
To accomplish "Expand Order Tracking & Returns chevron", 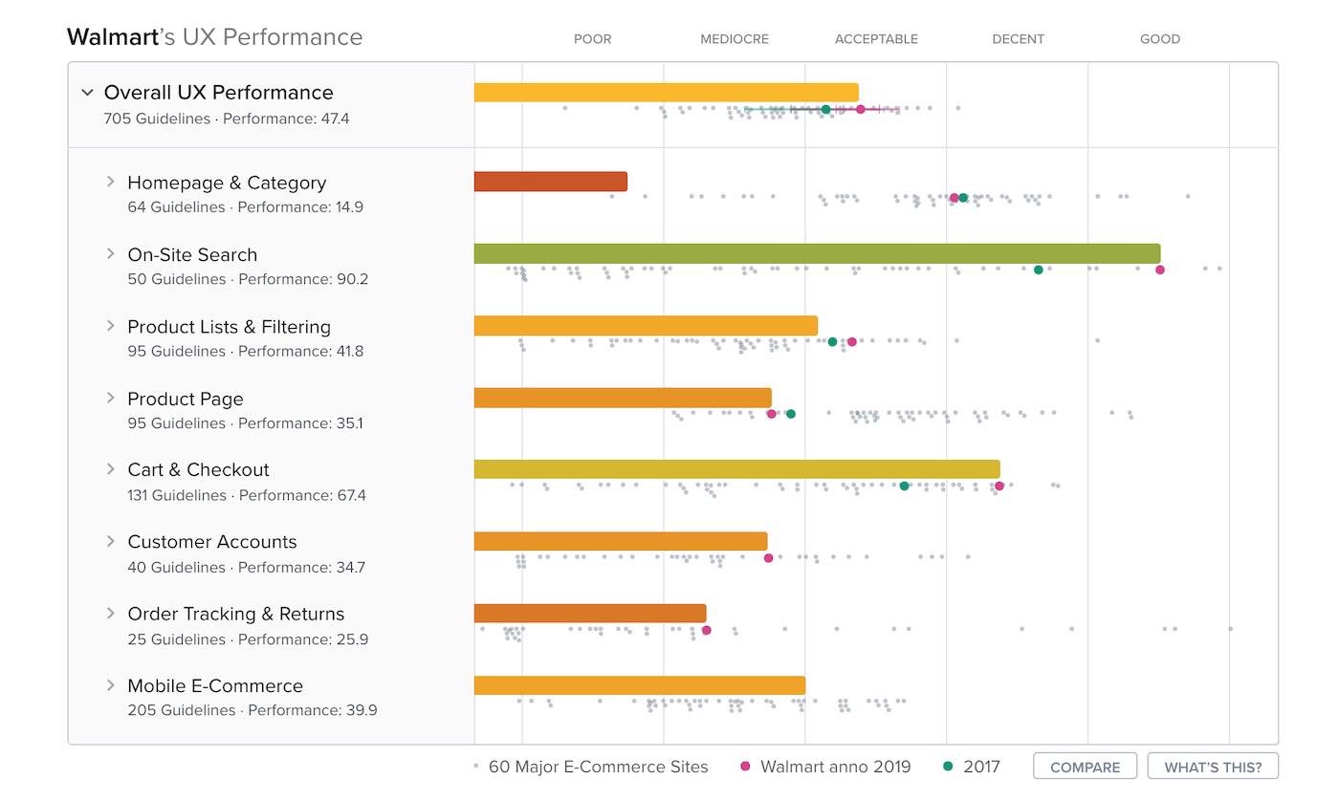I will coord(111,614).
